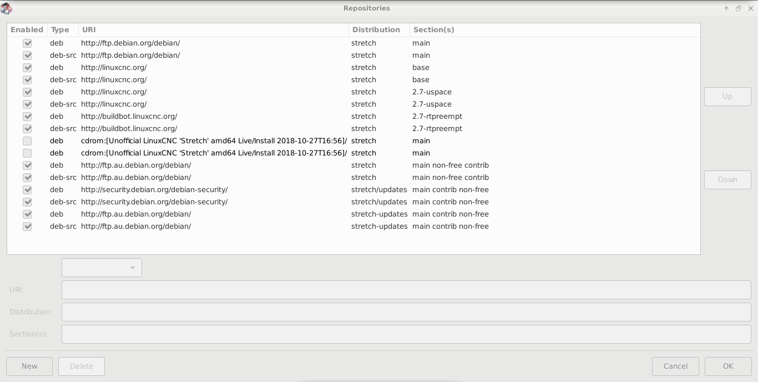Click stretch distribution in deb buildbot.linuxcnc.org row
This screenshot has width=758, height=382.
point(363,116)
